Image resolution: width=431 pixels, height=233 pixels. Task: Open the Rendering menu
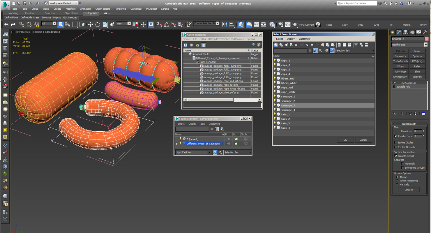[120, 9]
